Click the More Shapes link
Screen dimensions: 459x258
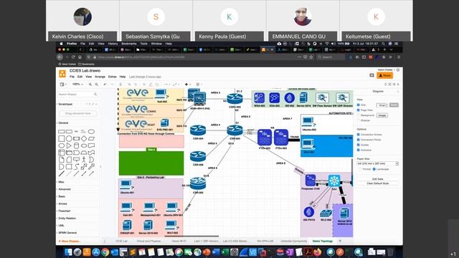pos(70,242)
